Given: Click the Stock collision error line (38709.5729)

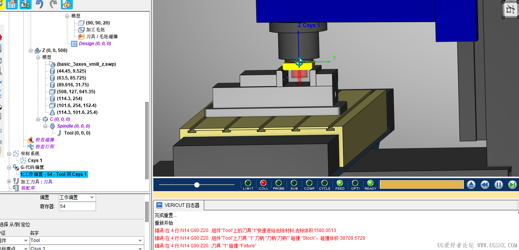Looking at the screenshot, I should coord(260,238).
